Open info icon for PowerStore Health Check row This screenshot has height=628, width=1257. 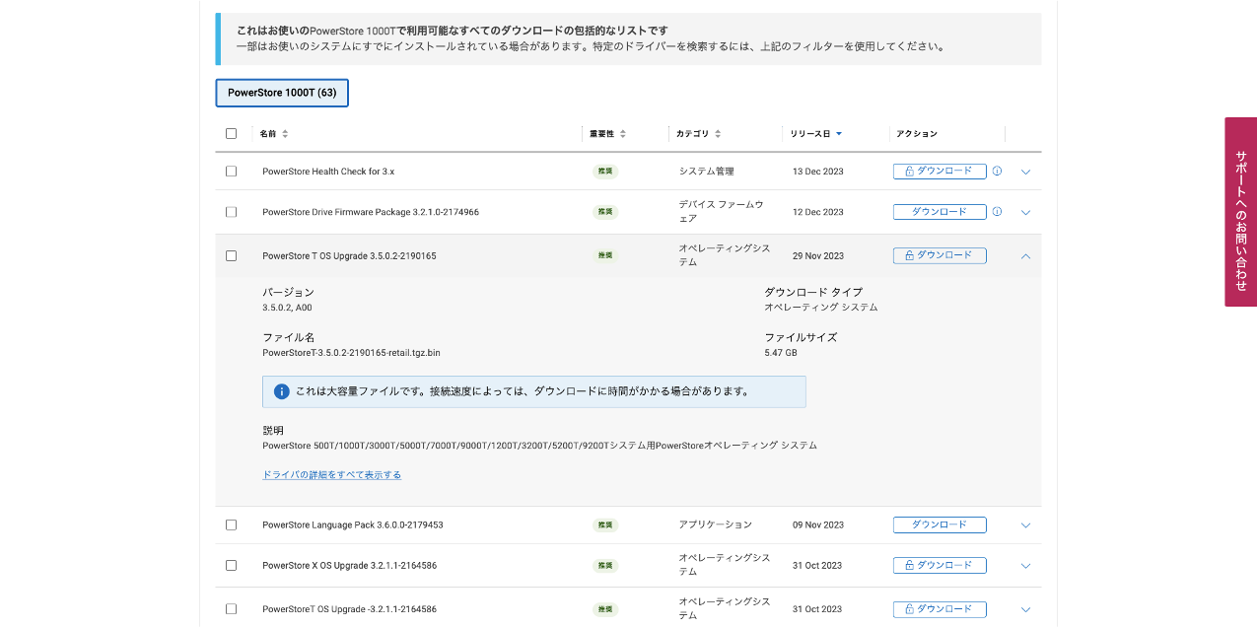coord(997,171)
